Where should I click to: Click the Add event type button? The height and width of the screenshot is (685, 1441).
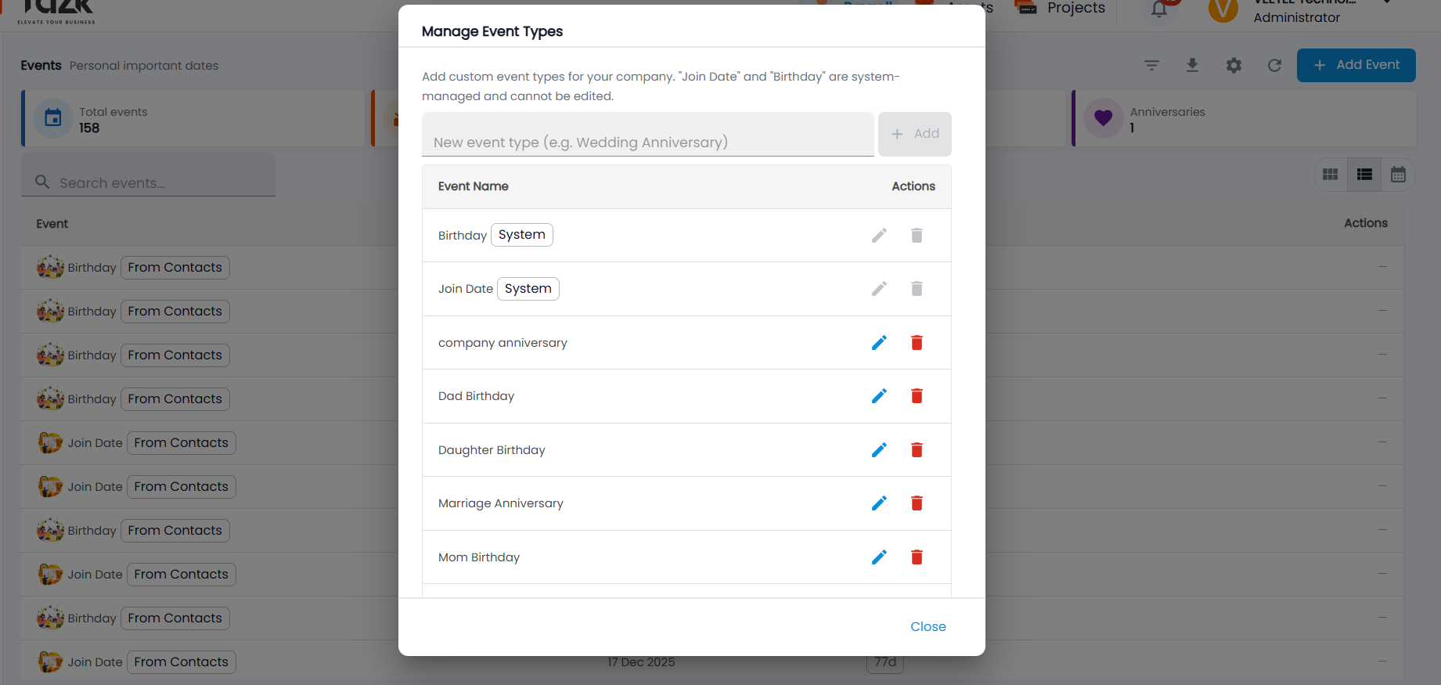(x=915, y=134)
